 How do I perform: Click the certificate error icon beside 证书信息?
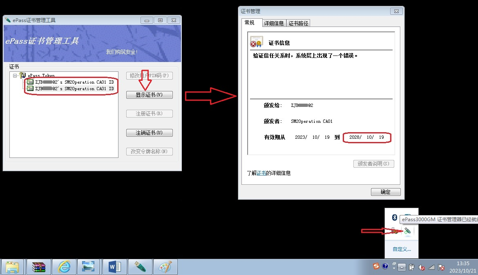(x=256, y=42)
